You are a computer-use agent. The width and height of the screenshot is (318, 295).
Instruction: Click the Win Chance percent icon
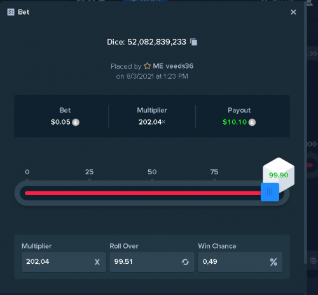pyautogui.click(x=273, y=262)
